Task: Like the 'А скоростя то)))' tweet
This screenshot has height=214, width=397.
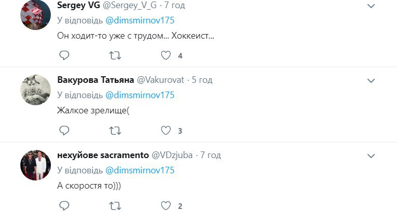Action: 166,205
